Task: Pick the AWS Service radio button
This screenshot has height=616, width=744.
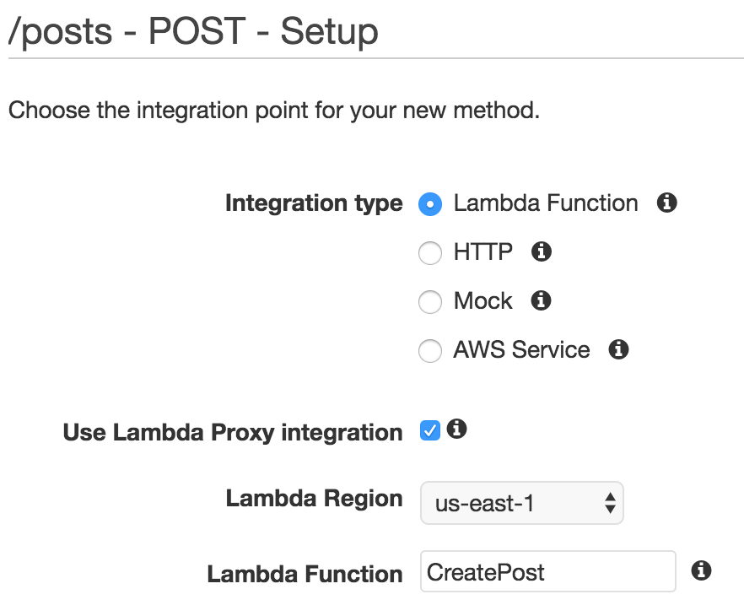Action: click(430, 351)
